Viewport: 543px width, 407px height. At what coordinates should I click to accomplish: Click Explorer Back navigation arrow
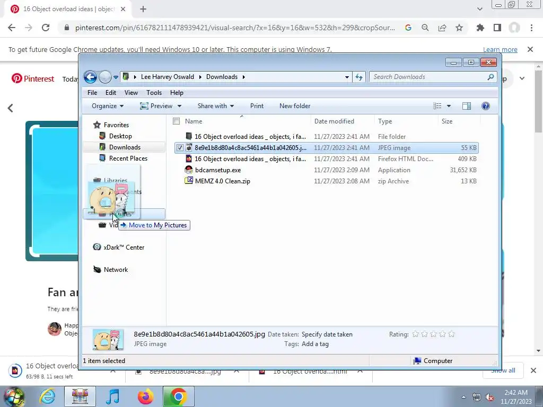click(x=90, y=77)
